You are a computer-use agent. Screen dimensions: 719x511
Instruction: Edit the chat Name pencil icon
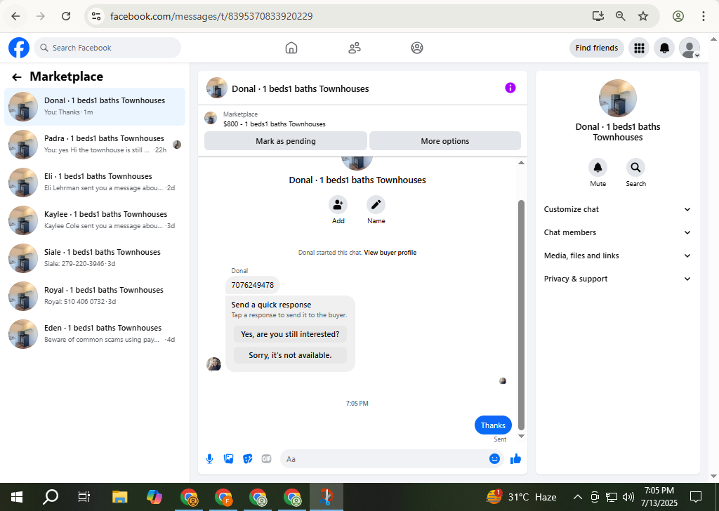pyautogui.click(x=376, y=205)
